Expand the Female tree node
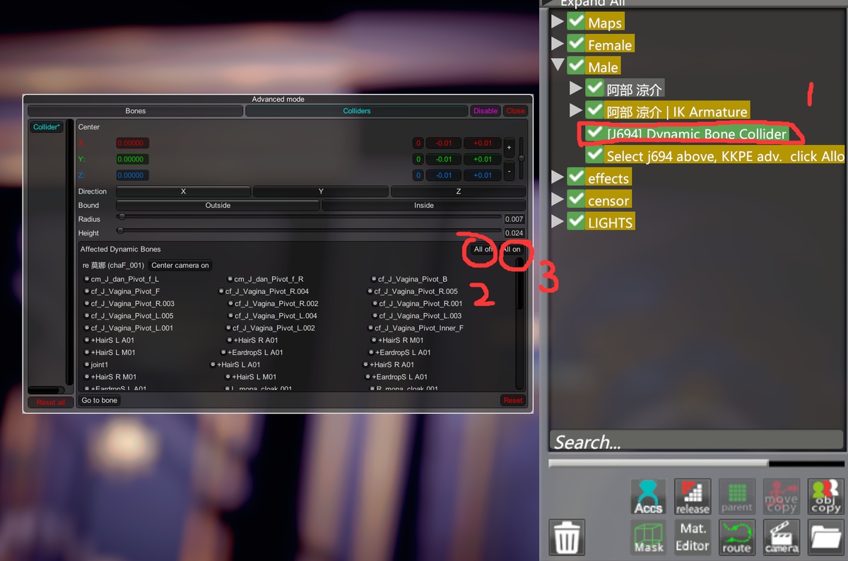 pyautogui.click(x=558, y=44)
